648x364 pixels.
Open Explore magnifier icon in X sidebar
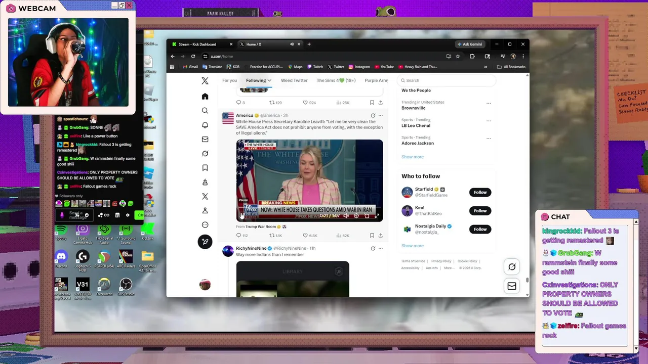[x=205, y=111]
